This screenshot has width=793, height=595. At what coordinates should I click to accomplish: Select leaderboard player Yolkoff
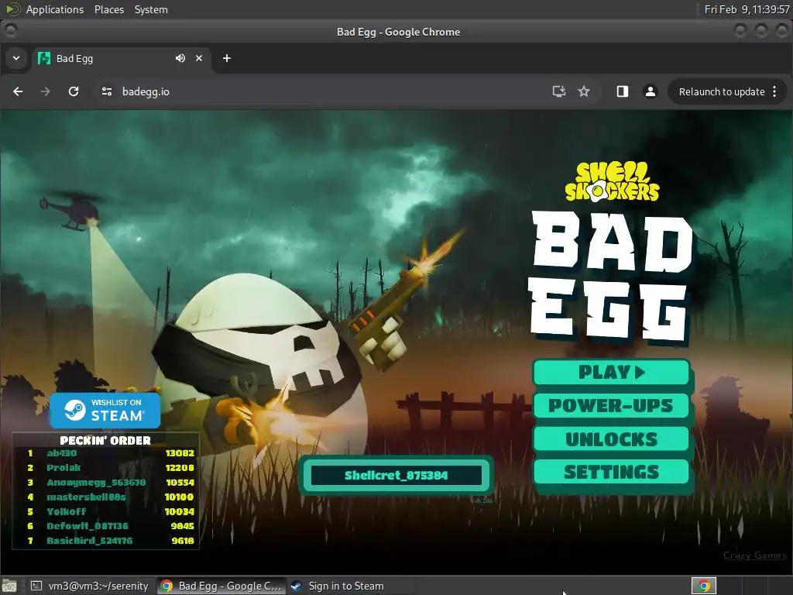tap(67, 511)
